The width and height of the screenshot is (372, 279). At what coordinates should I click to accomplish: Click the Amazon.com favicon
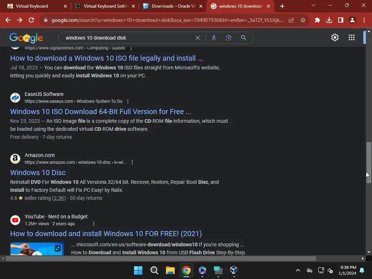15,159
